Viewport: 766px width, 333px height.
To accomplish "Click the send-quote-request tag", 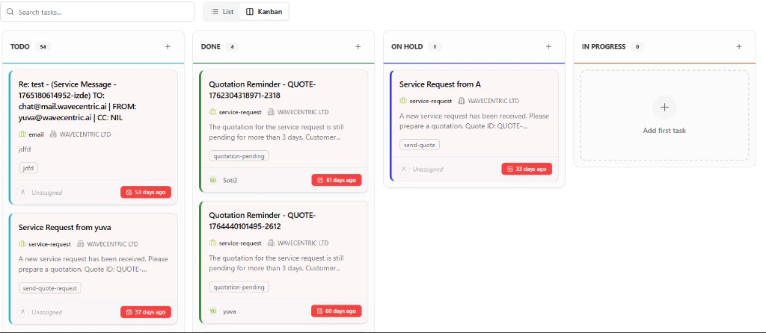I will (x=50, y=287).
